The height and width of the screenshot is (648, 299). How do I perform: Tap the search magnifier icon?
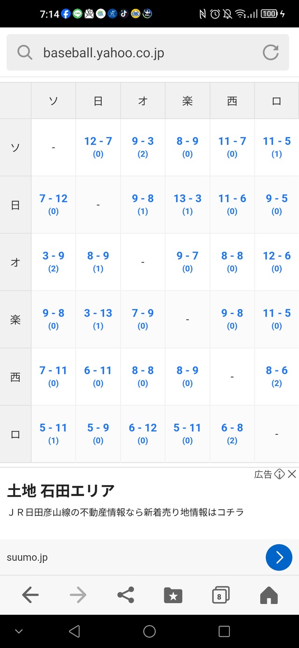tap(25, 52)
